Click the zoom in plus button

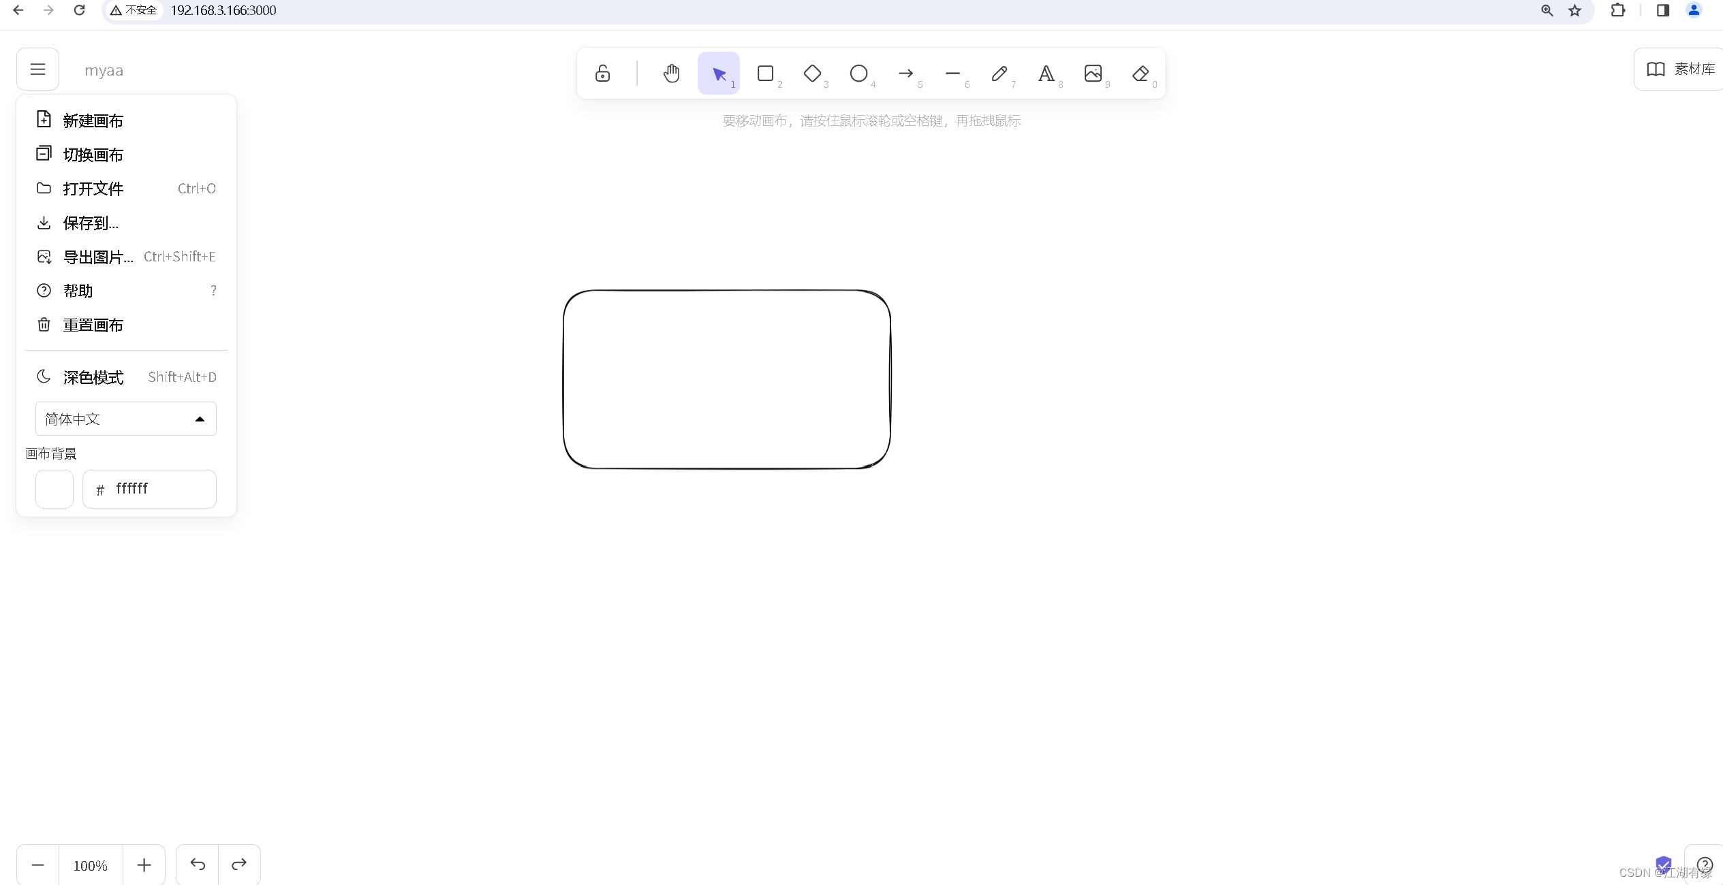[x=144, y=865]
